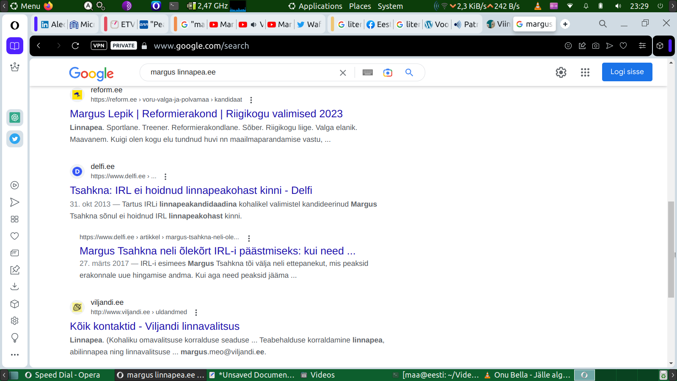Open a new tab with plus button
This screenshot has height=381, width=677.
tap(565, 24)
